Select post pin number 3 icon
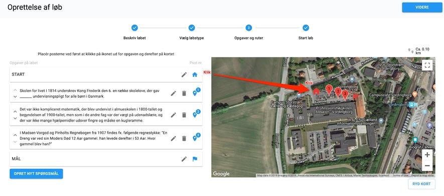This screenshot has width=444, height=196. click(x=195, y=138)
